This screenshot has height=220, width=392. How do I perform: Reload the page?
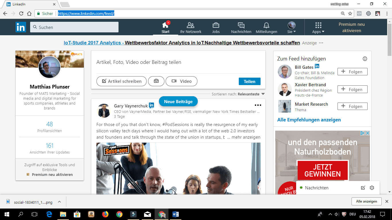(x=21, y=13)
